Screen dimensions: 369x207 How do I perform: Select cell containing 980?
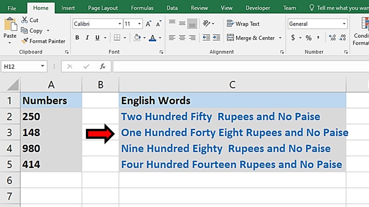pyautogui.click(x=51, y=149)
